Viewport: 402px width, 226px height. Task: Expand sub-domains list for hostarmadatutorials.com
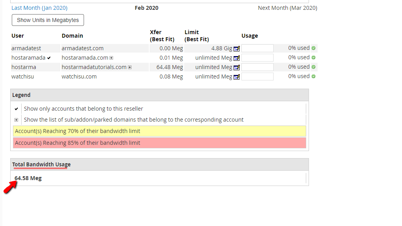(130, 67)
